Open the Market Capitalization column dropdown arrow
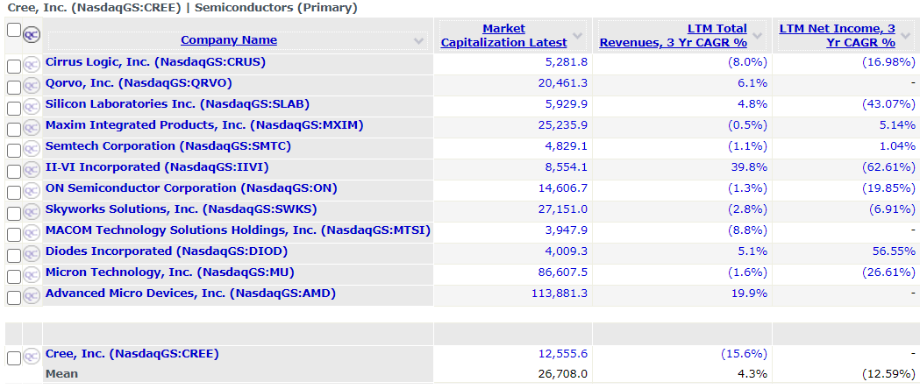The height and width of the screenshot is (389, 920). click(577, 36)
